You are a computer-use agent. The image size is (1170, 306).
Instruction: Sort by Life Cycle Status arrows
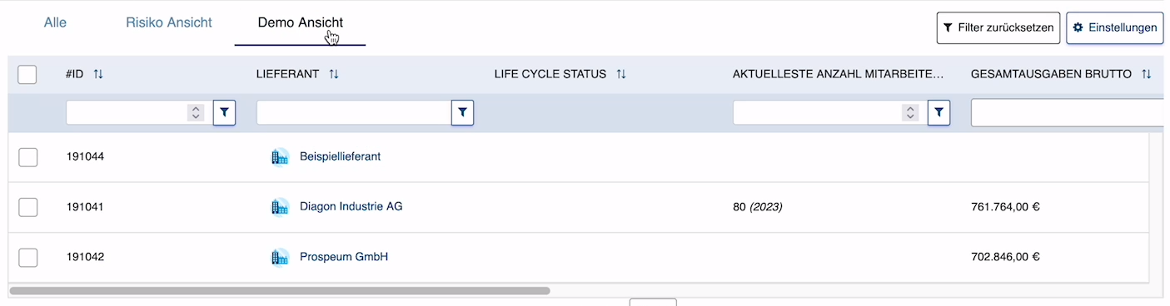point(621,74)
